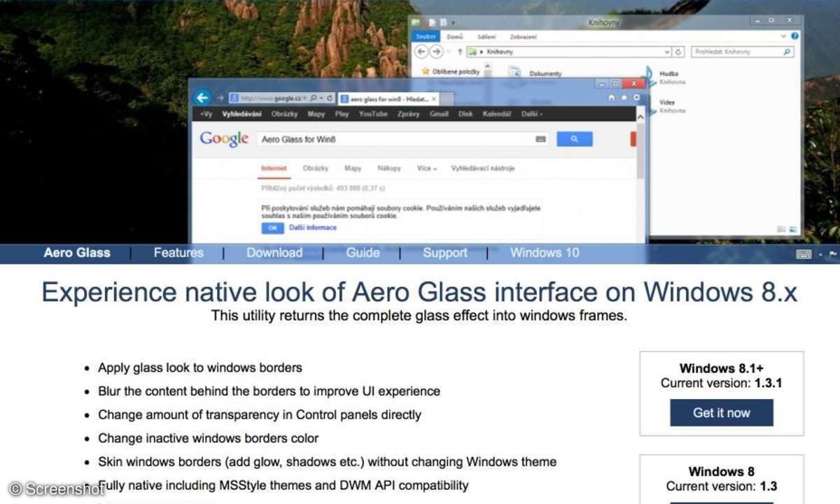Open Kalendář in the Google top bar

(x=497, y=114)
